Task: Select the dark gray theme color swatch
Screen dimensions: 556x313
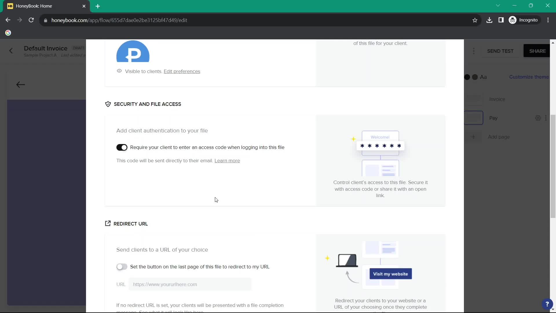Action: (475, 77)
